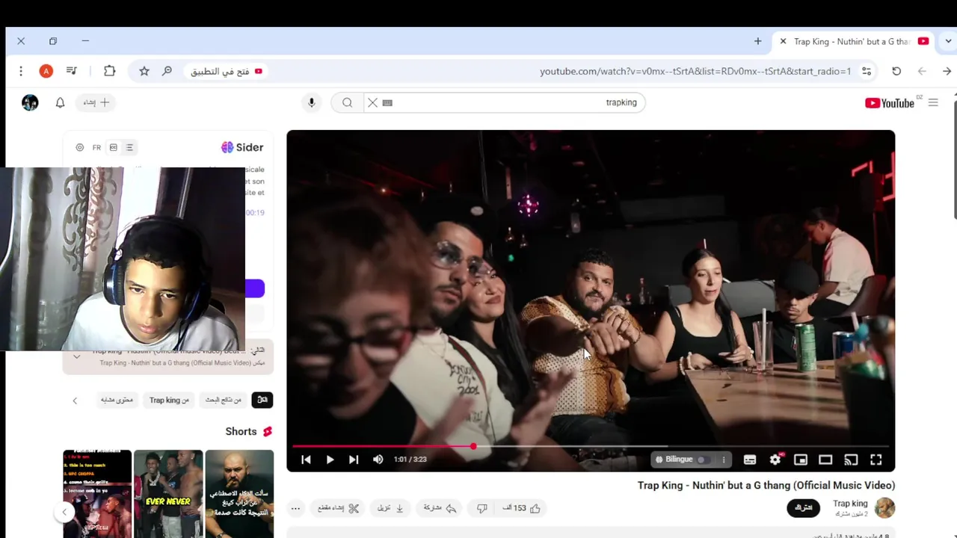Open the player settings gear
The image size is (957, 538).
coord(775,460)
